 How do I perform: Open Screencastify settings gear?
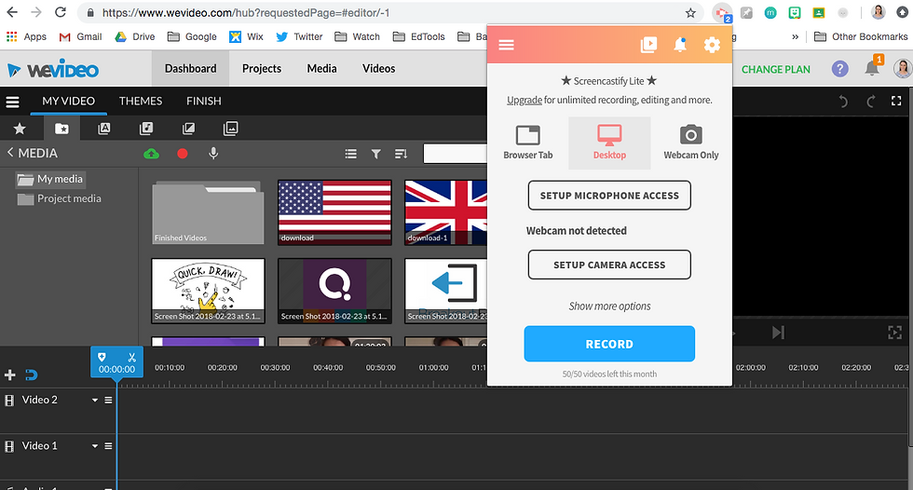coord(712,45)
